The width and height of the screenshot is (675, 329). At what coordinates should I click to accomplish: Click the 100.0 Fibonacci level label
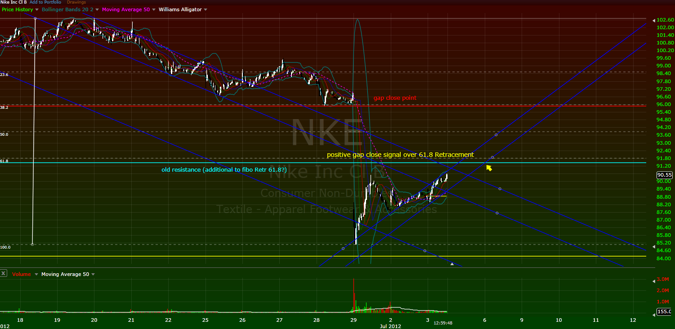(x=5, y=247)
